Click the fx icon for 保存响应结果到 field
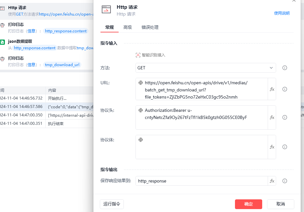Screen dimensions: 304x212 pos(272,181)
